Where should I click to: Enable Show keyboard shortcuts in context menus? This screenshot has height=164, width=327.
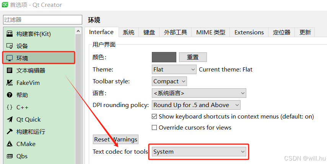tap(155, 117)
